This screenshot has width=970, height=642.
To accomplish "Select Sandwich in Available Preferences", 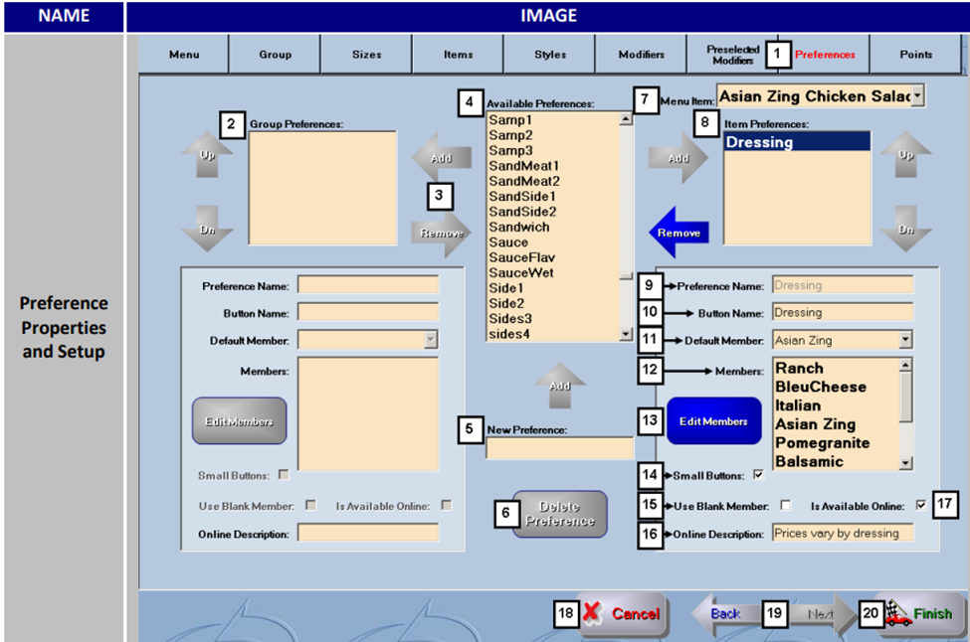I will 553,227.
